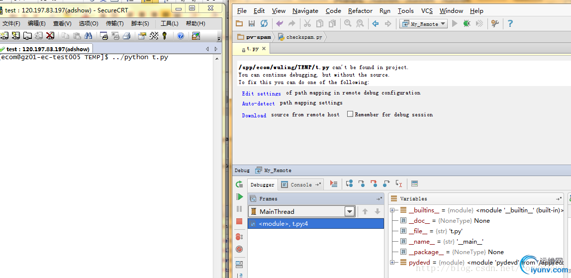Select the <module>, t.py:4 frame
This screenshot has width=571, height=278.
point(316,224)
